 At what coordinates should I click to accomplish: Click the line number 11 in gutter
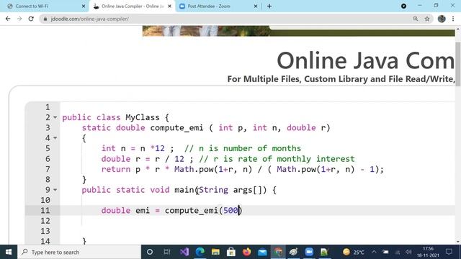tap(45, 211)
